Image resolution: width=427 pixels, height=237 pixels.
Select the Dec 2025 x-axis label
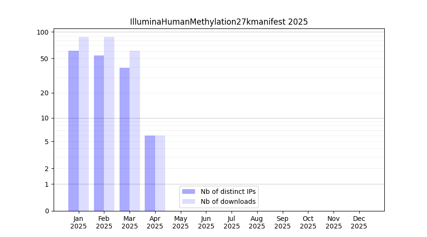pyautogui.click(x=359, y=222)
